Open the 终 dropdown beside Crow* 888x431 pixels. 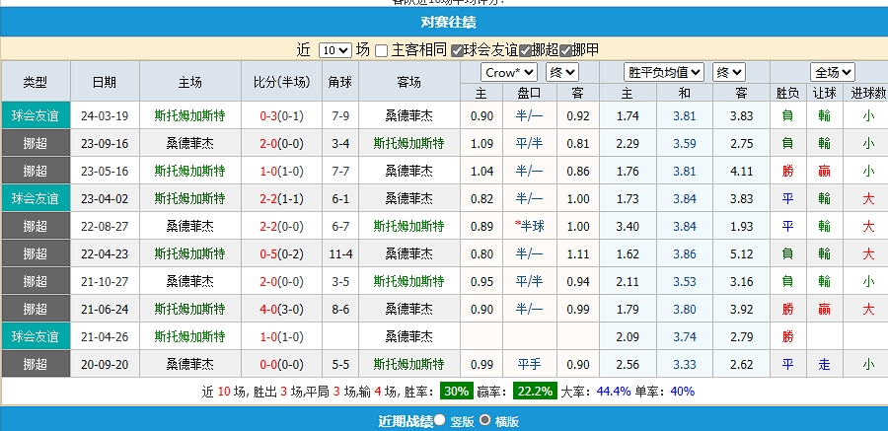click(x=562, y=72)
